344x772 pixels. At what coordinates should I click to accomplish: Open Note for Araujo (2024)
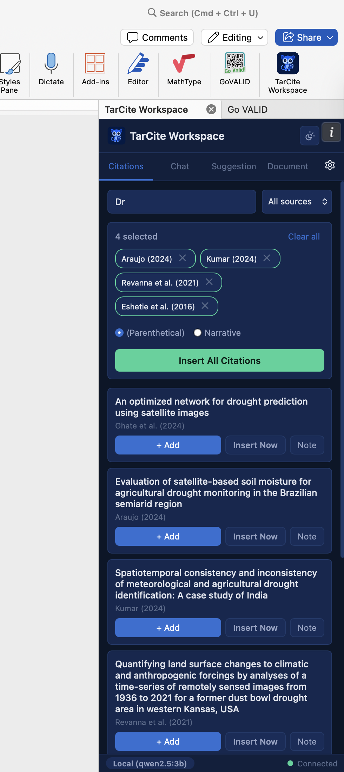[307, 536]
